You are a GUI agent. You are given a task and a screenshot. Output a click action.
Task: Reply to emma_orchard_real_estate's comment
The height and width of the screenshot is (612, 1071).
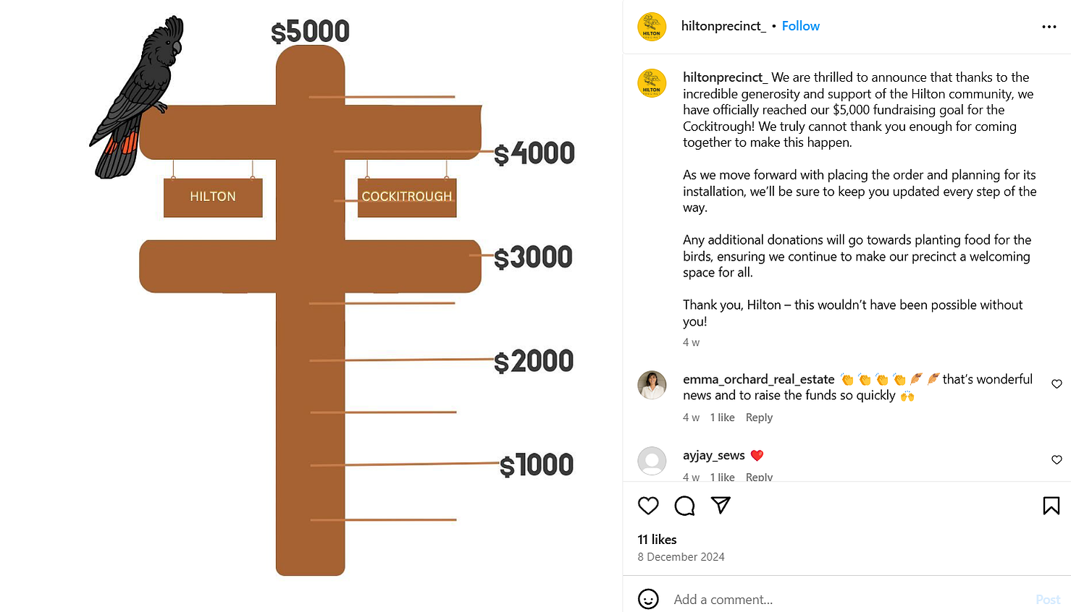point(759,417)
